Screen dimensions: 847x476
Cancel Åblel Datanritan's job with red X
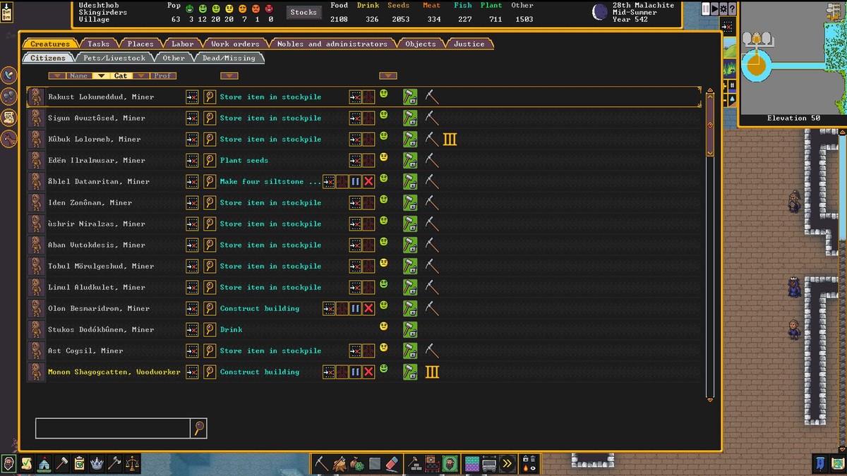coord(368,181)
